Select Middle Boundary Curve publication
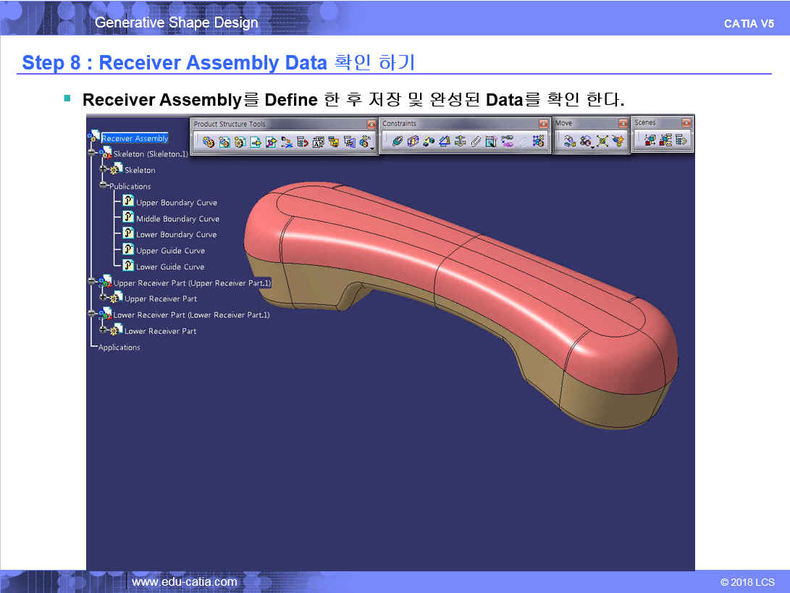 point(177,219)
